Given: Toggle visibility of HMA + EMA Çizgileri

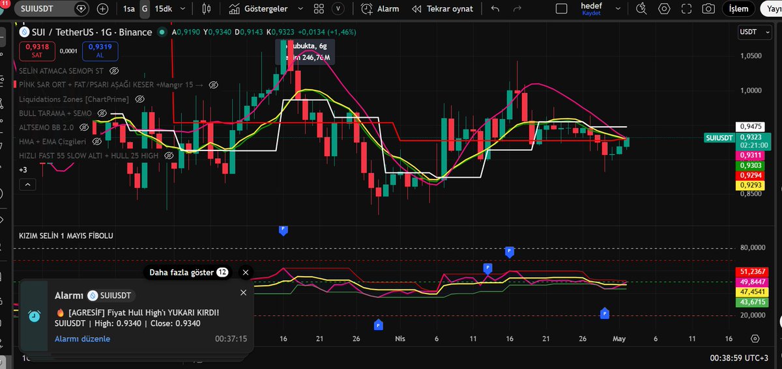Looking at the screenshot, I should 97,141.
